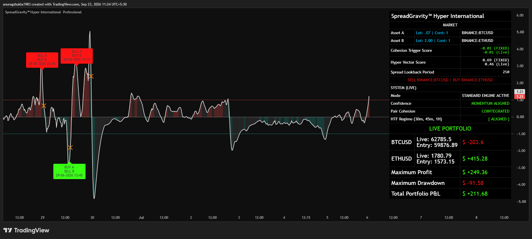532x239 pixels.
Task: Click the Jul label on the time axis
Action: 141,218
